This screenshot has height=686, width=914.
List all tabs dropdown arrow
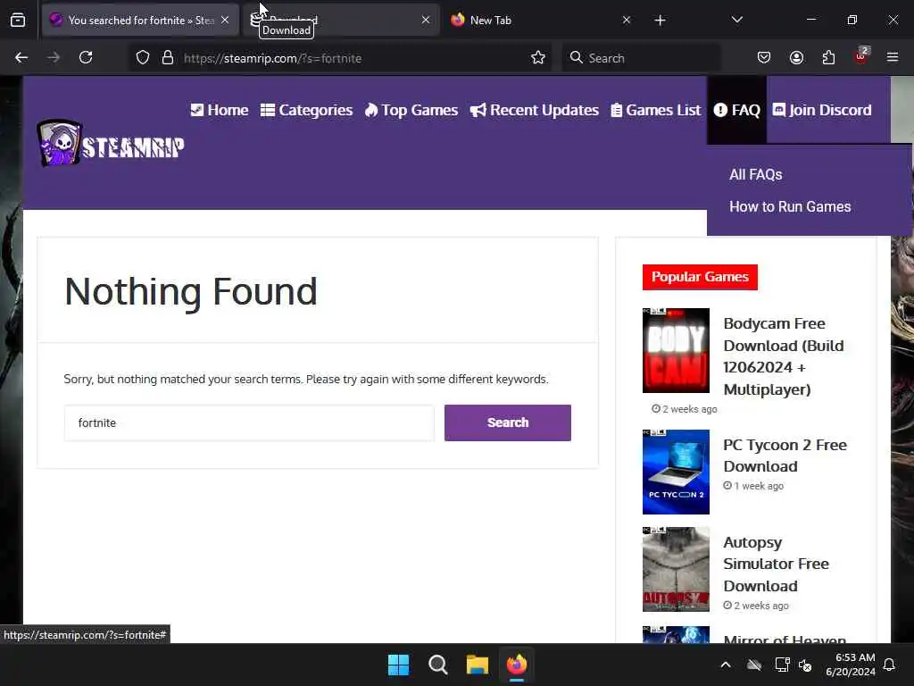tap(736, 20)
